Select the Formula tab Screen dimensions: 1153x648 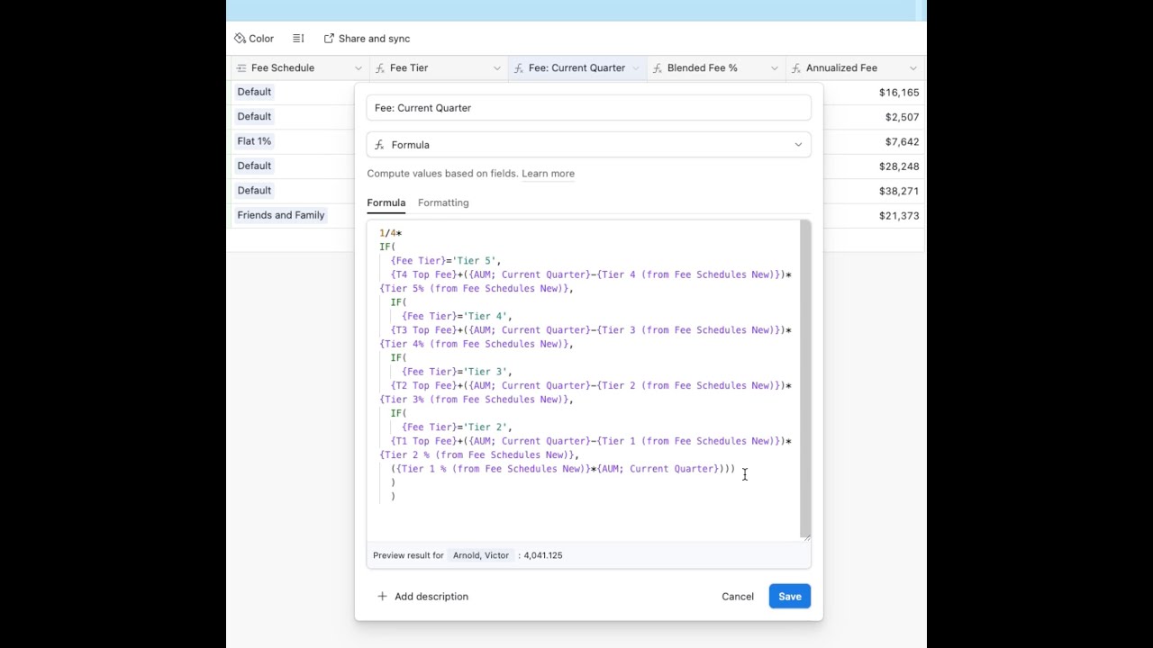pos(386,203)
